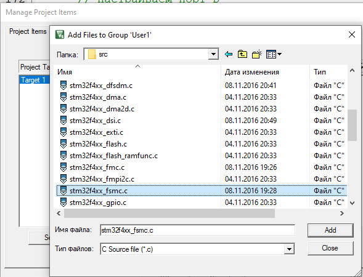Image resolution: width=363 pixels, height=277 pixels.
Task: Open Project Items tab in Manage Project Items
Action: [x=28, y=31]
